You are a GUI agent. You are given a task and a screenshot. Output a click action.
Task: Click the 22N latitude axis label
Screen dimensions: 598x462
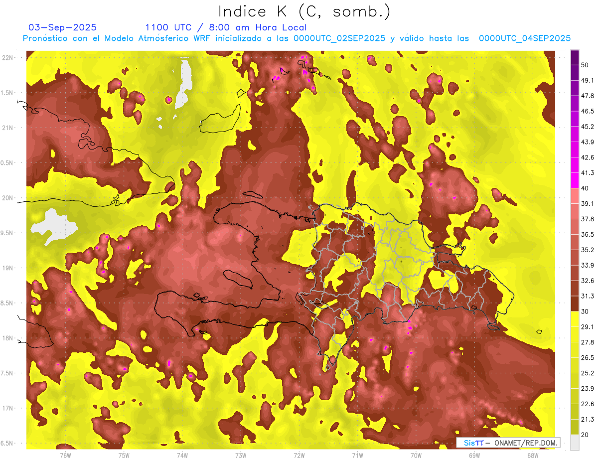(x=7, y=58)
